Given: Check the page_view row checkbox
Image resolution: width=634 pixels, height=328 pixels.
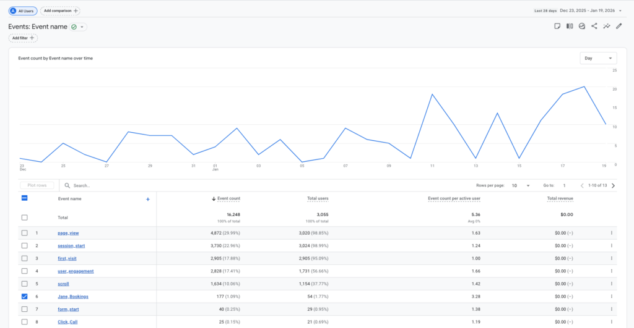Looking at the screenshot, I should tap(25, 233).
